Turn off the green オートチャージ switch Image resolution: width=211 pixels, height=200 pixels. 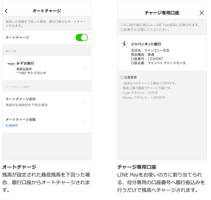click(82, 37)
